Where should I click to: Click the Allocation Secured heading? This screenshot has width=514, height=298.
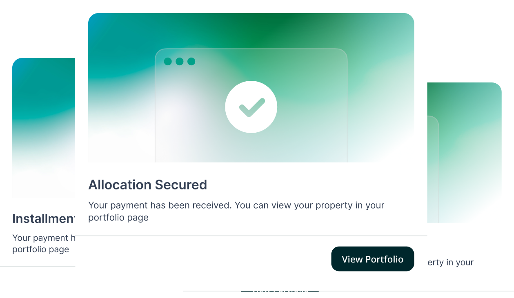click(148, 185)
